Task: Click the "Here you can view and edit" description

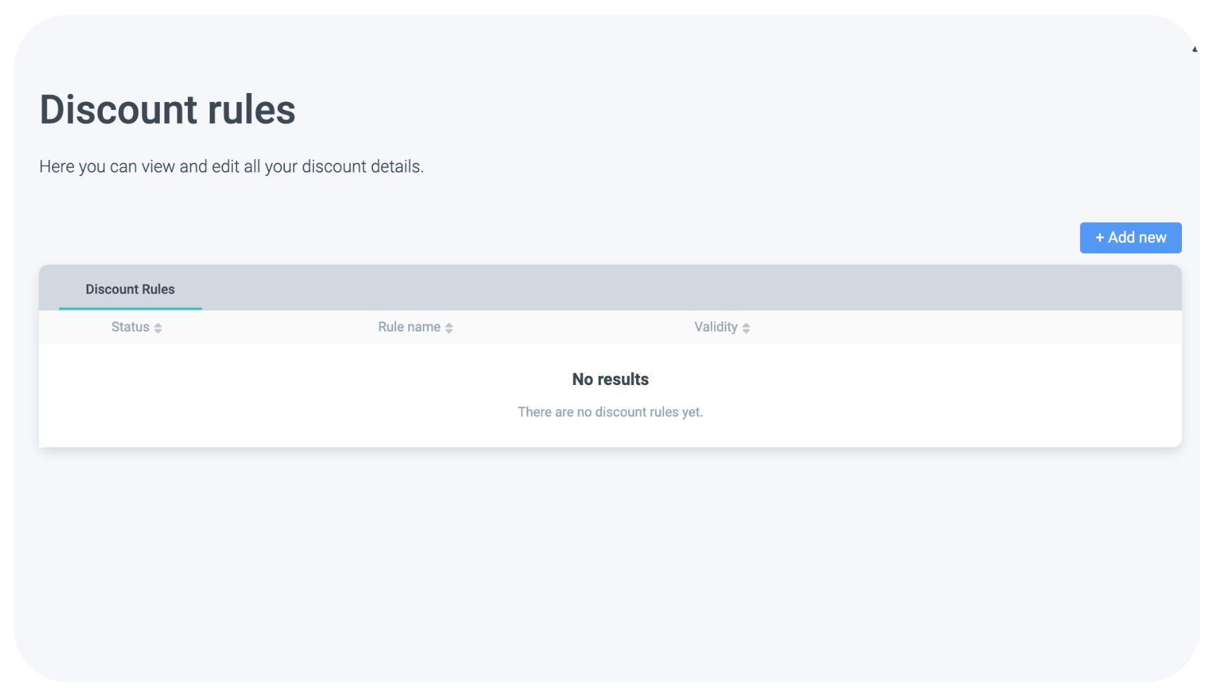Action: [231, 167]
